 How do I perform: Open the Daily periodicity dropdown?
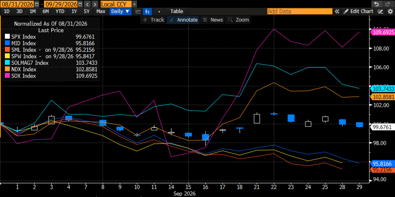[121, 11]
